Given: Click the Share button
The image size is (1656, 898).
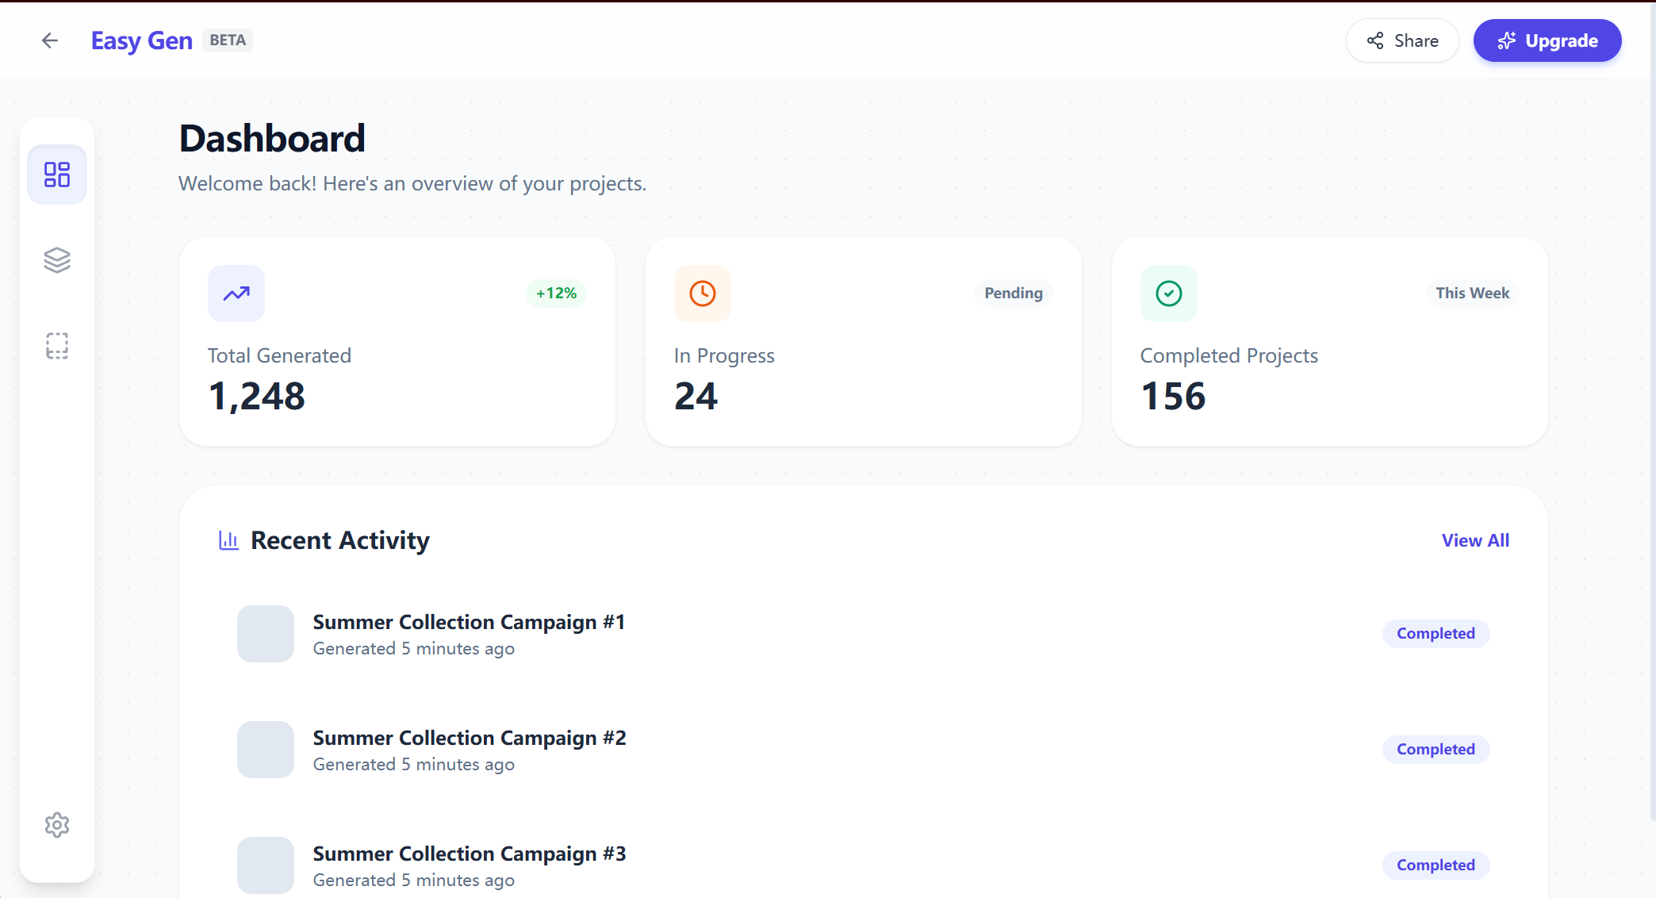Looking at the screenshot, I should point(1402,40).
